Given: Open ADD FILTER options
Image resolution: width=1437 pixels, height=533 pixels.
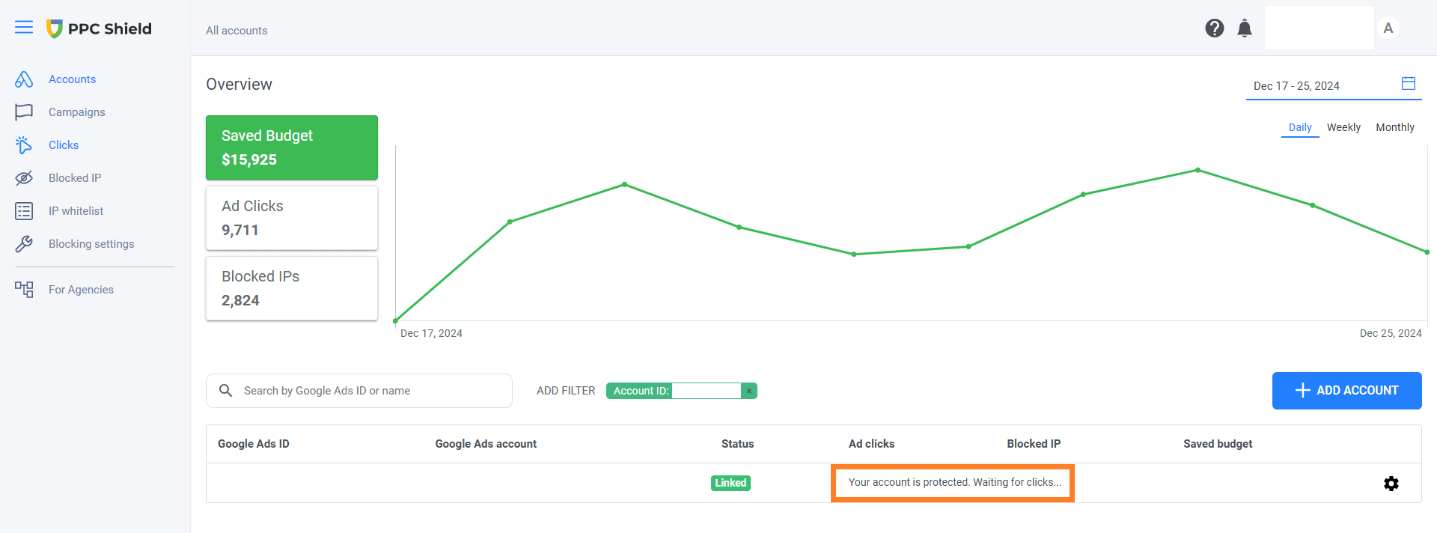Looking at the screenshot, I should tap(566, 391).
